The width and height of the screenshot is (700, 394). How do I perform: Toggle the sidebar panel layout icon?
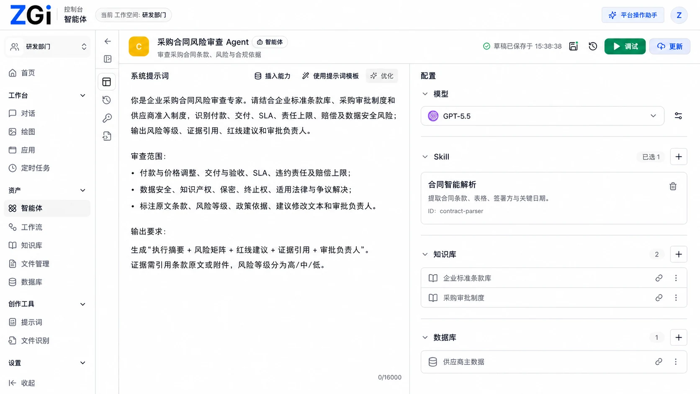(x=108, y=59)
